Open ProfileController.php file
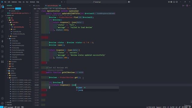Viewport: 192px width, 108px height. click(x=19, y=34)
